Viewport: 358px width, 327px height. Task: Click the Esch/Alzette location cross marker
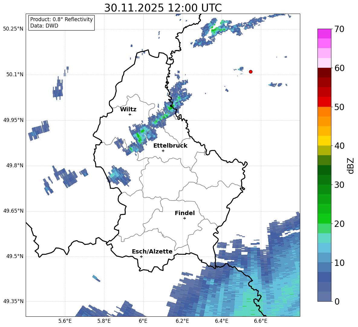[141, 257]
